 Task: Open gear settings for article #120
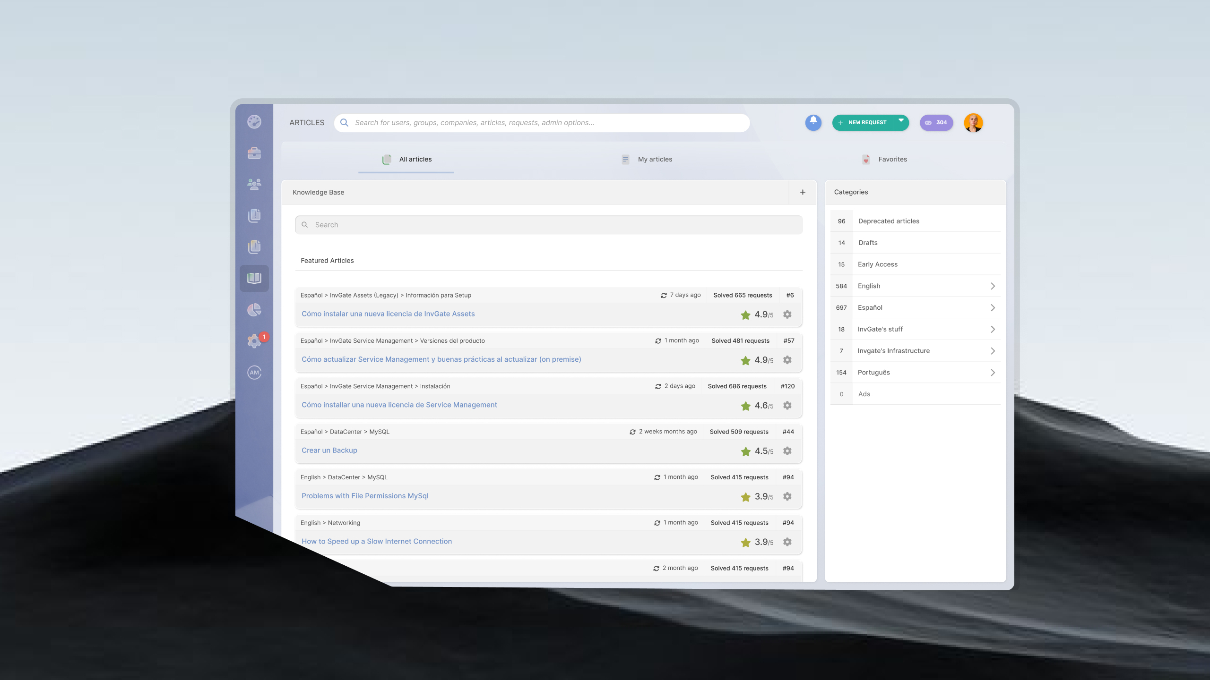[787, 405]
